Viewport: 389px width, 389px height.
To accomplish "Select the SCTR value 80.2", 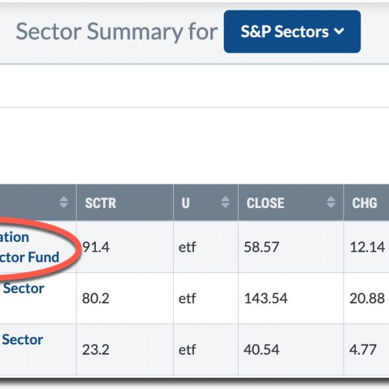I will click(x=95, y=299).
